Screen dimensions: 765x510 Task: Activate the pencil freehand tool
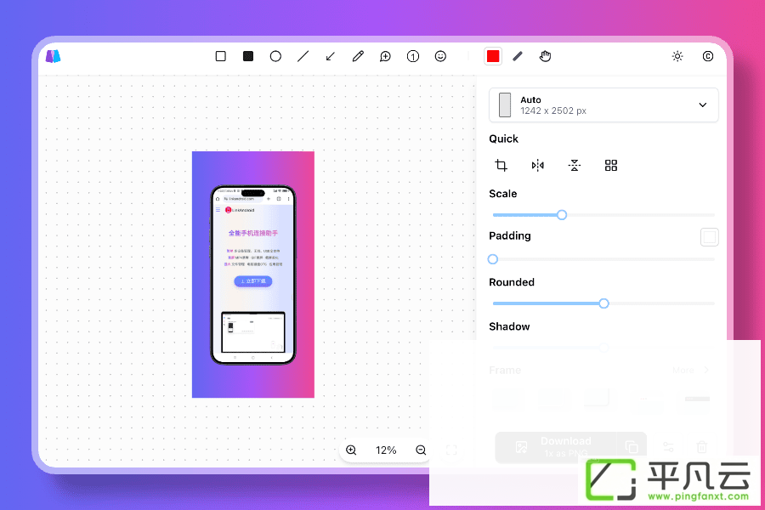pyautogui.click(x=358, y=56)
